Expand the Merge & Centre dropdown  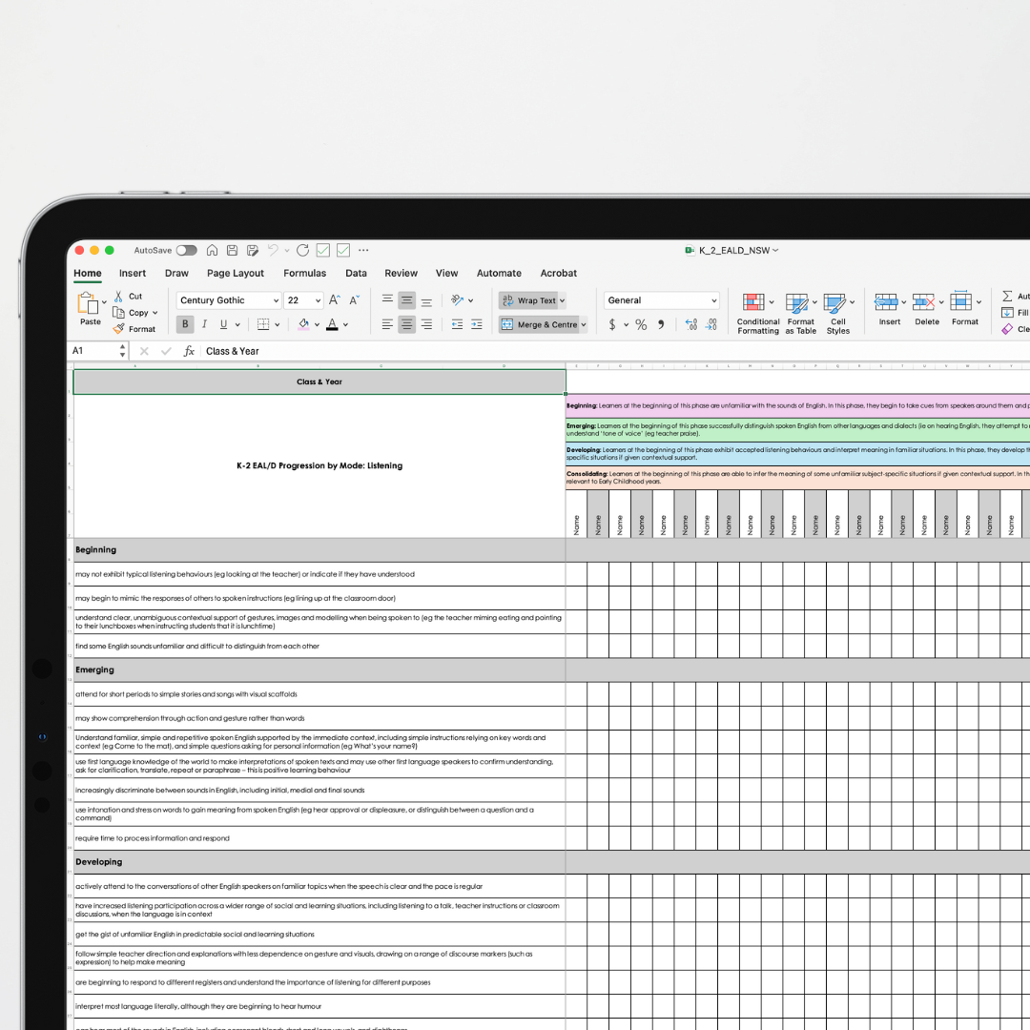(x=583, y=324)
